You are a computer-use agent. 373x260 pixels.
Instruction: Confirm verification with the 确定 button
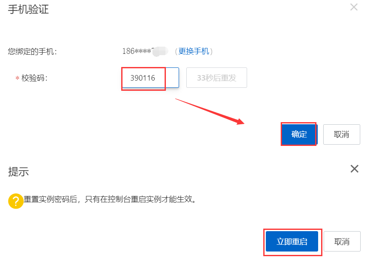coord(299,134)
